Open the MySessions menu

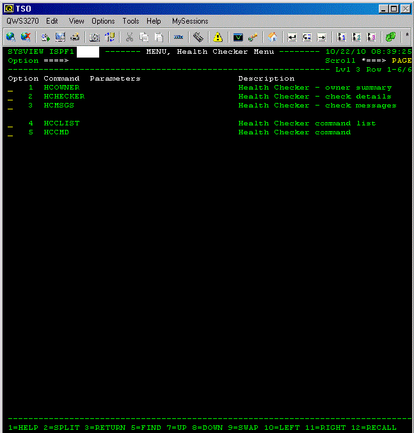pyautogui.click(x=190, y=21)
